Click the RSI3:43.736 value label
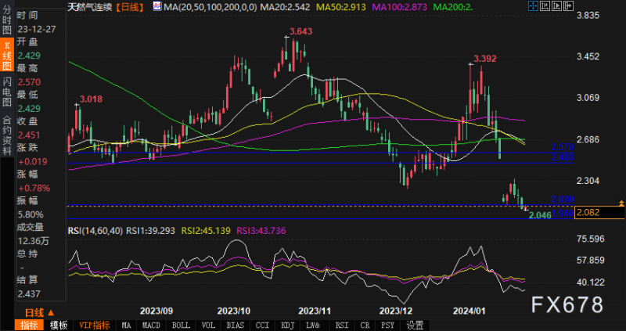Screen dimensions: 626x331 (x=261, y=231)
